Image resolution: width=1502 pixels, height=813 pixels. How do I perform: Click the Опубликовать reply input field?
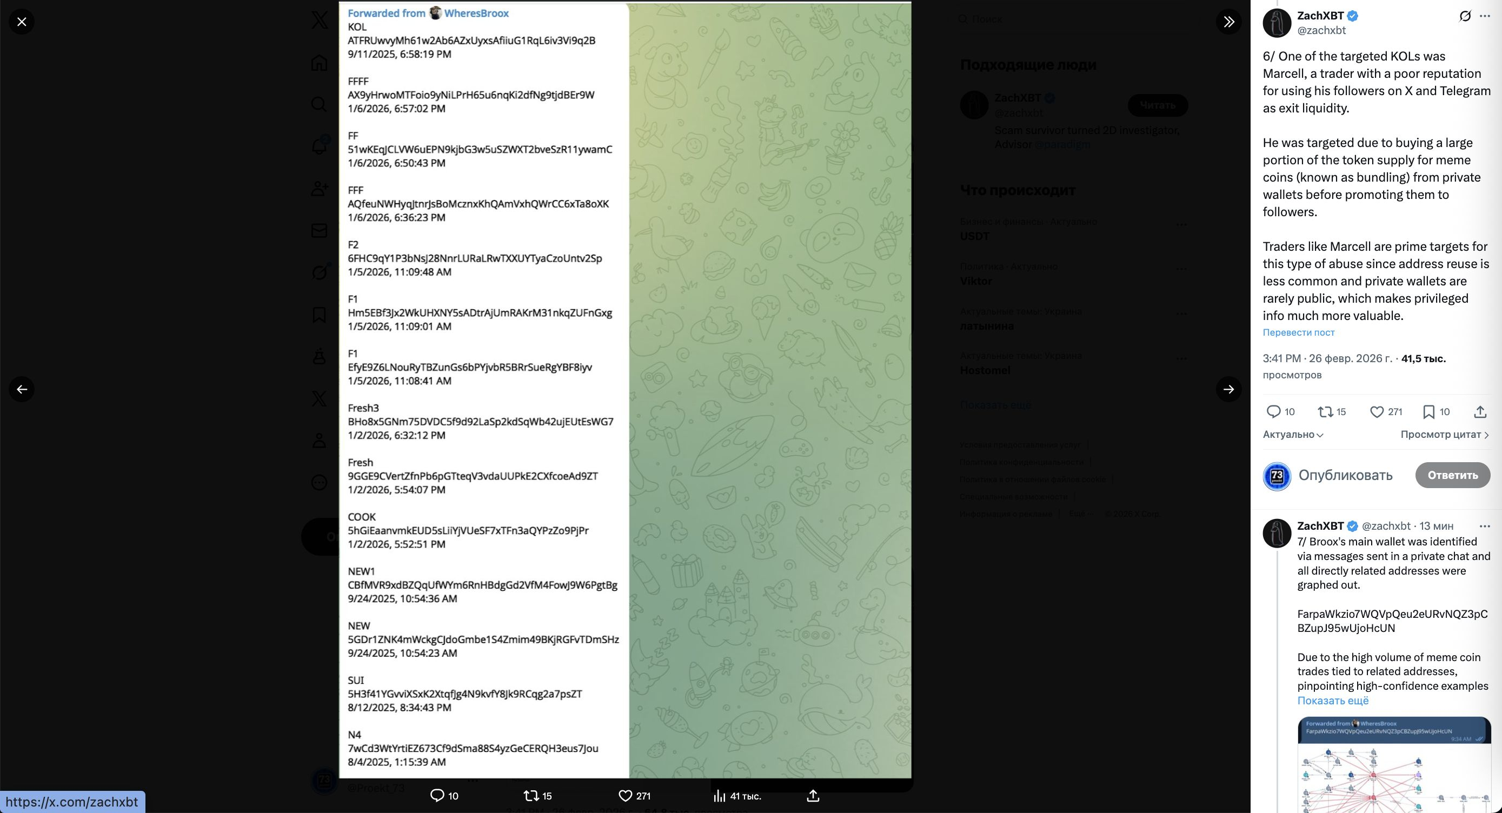(x=1345, y=475)
